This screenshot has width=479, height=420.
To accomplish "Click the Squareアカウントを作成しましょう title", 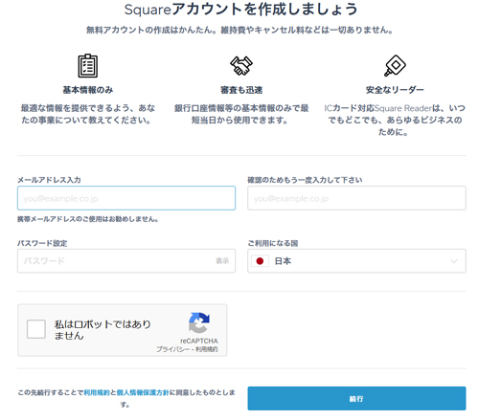I will (x=241, y=10).
